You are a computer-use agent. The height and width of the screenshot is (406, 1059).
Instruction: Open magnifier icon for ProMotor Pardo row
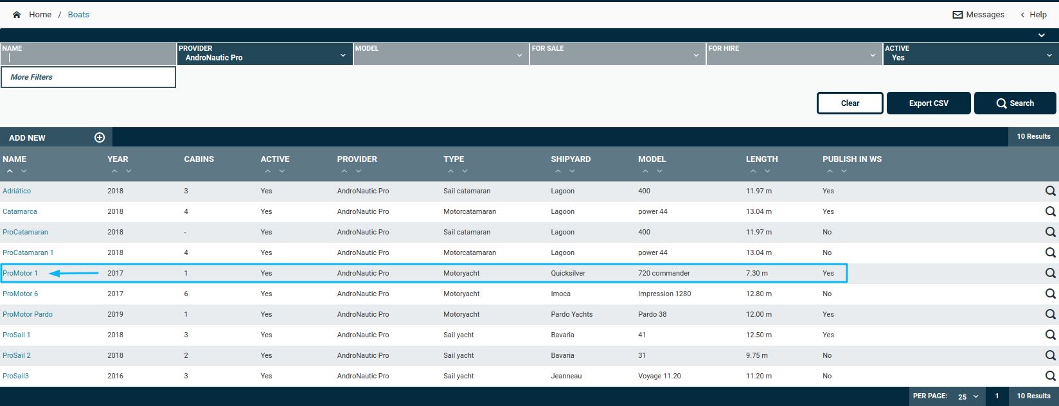click(1051, 314)
